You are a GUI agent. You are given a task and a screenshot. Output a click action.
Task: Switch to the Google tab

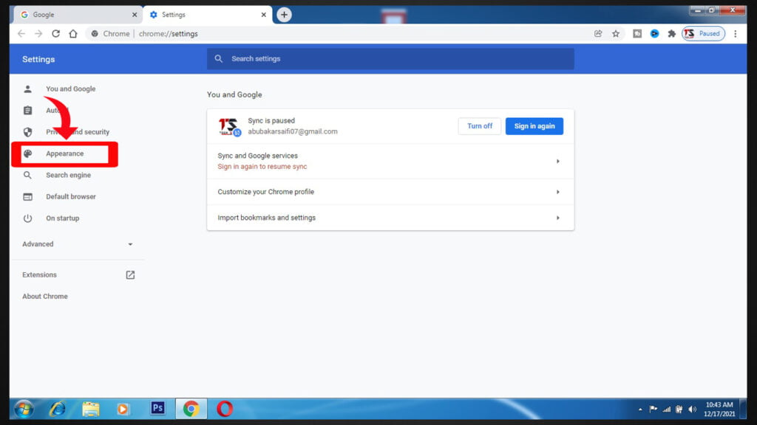click(78, 15)
